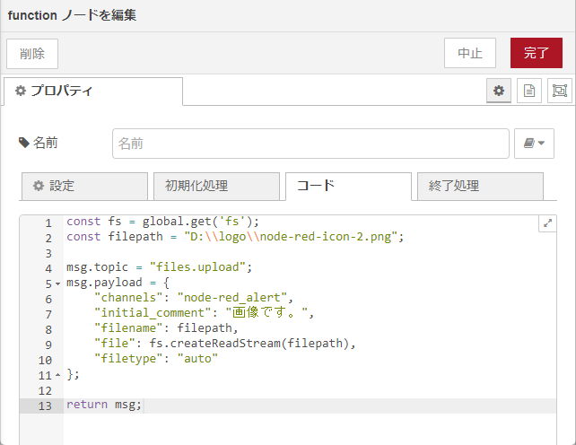576x445 pixels.
Task: Switch to the 設定 setup tab
Action: (84, 187)
